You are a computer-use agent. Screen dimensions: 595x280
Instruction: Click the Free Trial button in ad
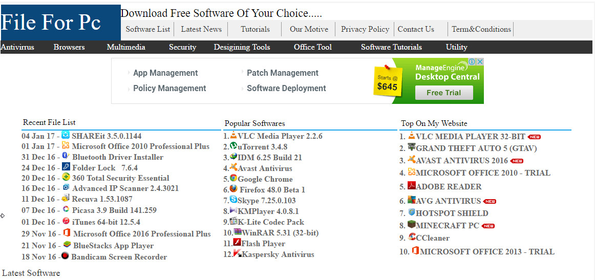(x=444, y=93)
